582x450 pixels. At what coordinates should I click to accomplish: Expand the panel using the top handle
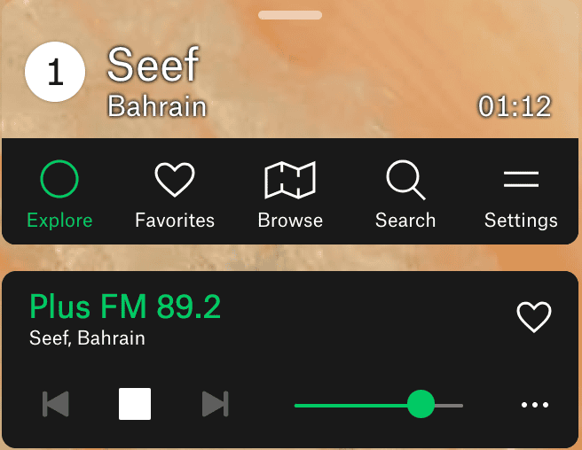coord(290,15)
